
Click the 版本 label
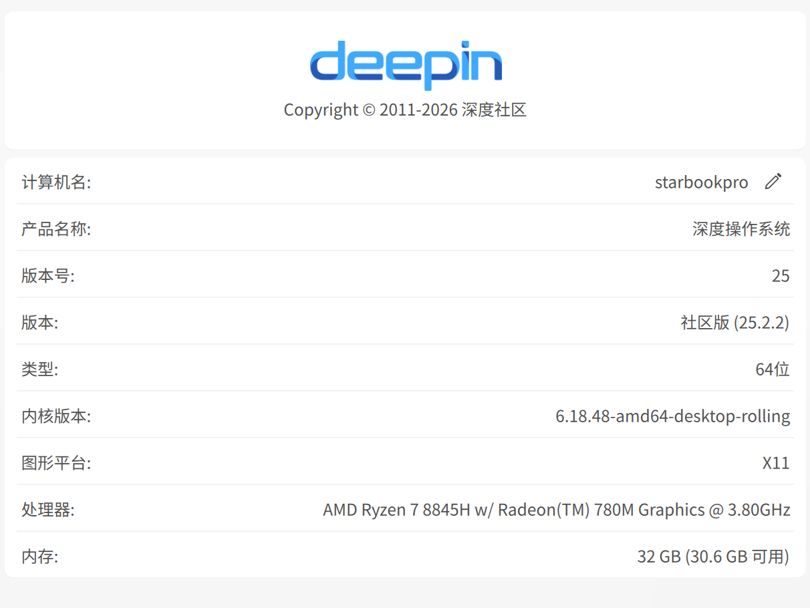(x=40, y=323)
